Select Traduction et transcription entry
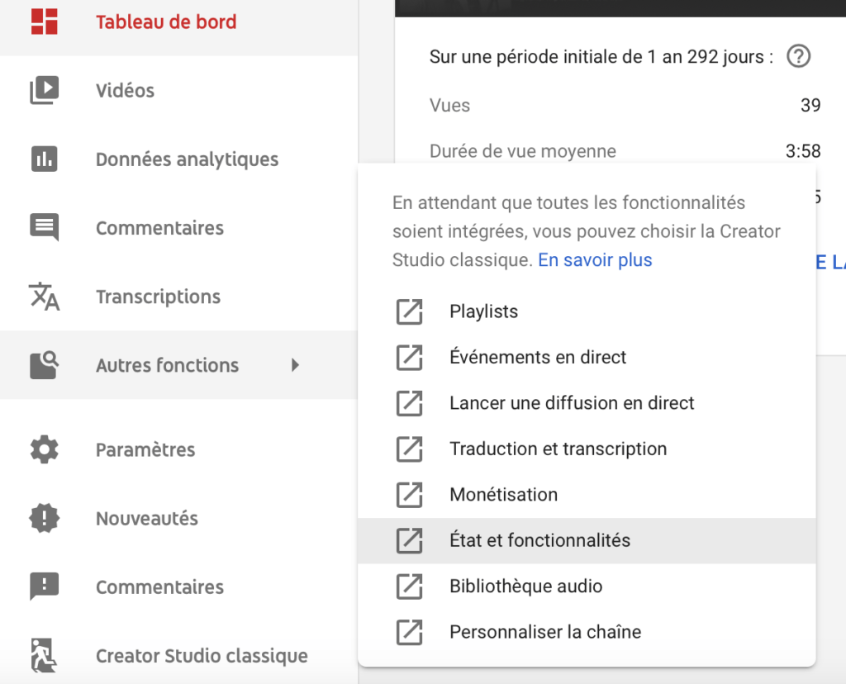 pos(587,449)
